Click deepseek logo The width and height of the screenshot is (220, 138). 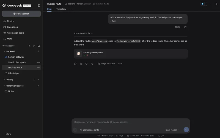point(17,6)
